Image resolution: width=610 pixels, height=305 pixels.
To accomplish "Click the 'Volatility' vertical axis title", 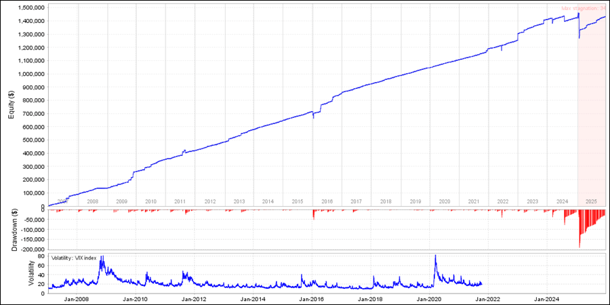I will (x=31, y=272).
